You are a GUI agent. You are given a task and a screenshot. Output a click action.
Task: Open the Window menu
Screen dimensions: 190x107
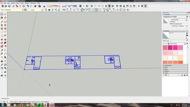(27, 3)
